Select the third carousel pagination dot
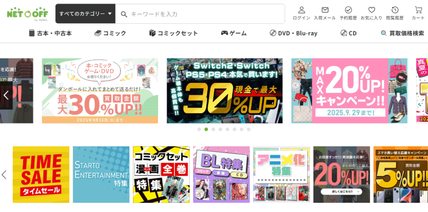This screenshot has width=428, height=212. tap(213, 129)
